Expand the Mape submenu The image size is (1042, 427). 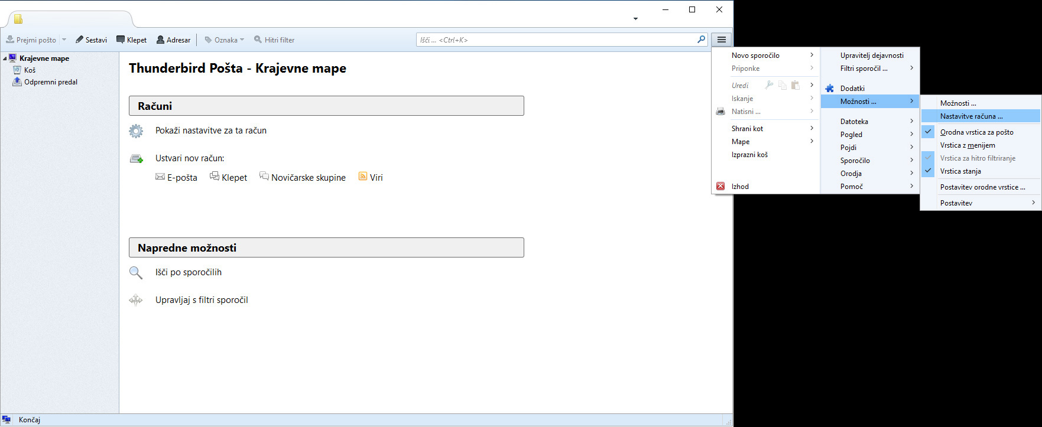(811, 141)
